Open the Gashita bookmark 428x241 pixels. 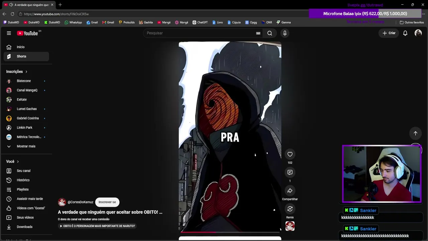point(146,22)
